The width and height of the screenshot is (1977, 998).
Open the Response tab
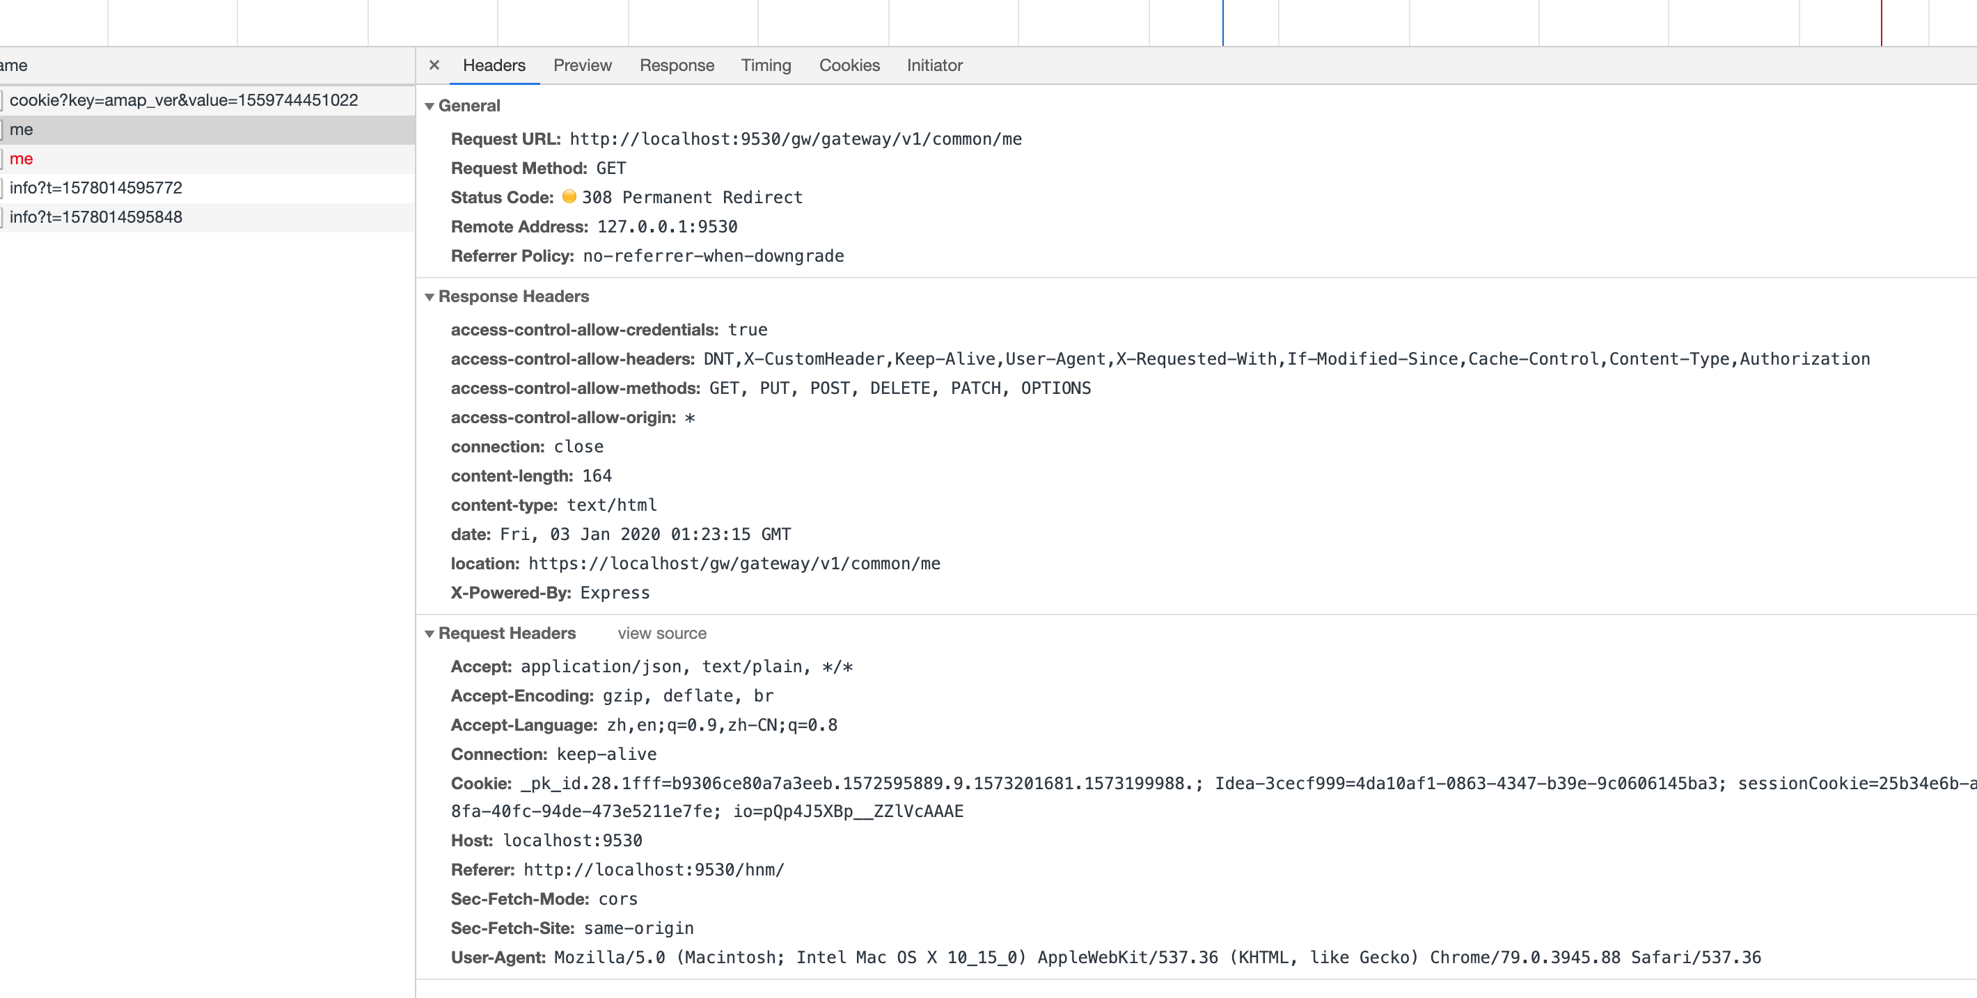676,65
